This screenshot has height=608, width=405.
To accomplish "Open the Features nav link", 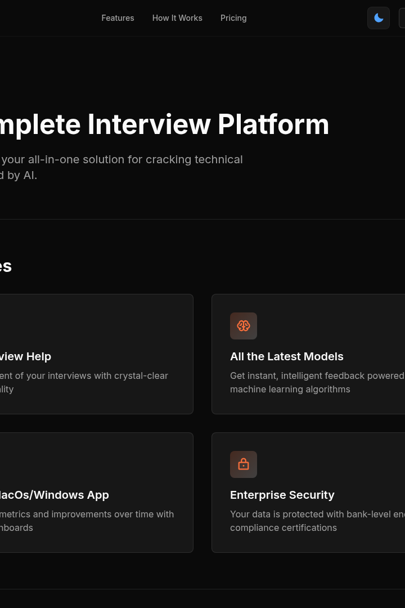I will [x=118, y=18].
